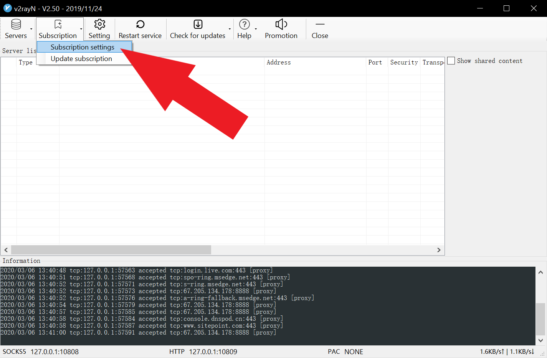Screen dimensions: 547x358
Task: Click the Check for updates download icon
Action: tap(198, 25)
